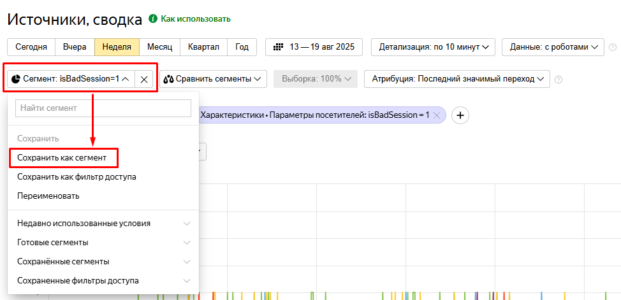The width and height of the screenshot is (621, 300).
Task: Click the help icon next to Данные dropdown
Action: [613, 47]
